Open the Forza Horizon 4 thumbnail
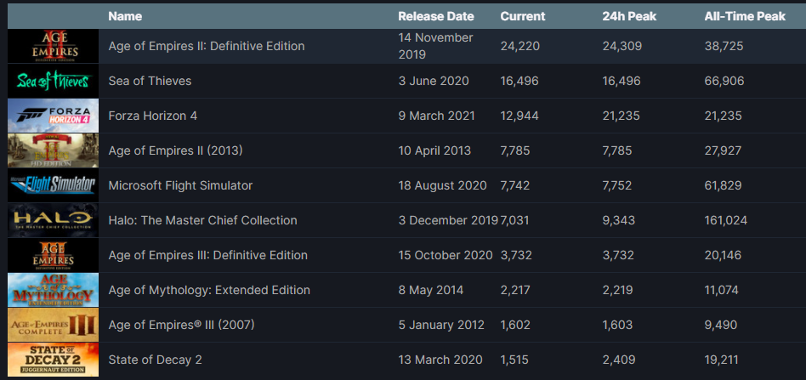Viewport: 806px width, 380px height. 53,116
